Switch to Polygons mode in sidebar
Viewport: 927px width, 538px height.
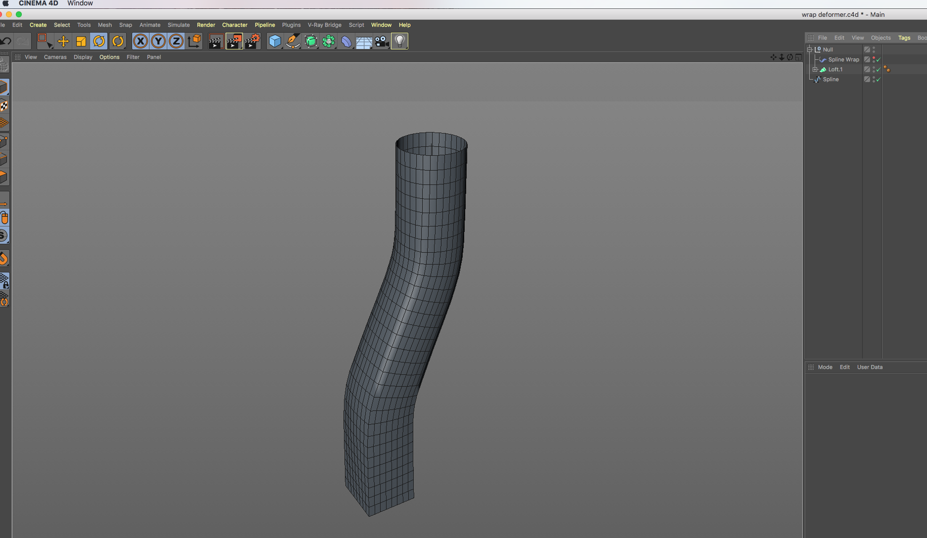(x=4, y=177)
